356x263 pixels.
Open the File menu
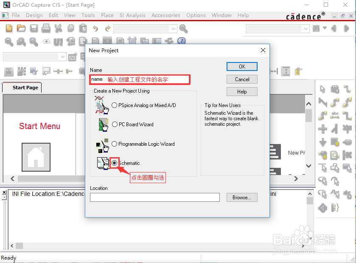[x=16, y=15]
